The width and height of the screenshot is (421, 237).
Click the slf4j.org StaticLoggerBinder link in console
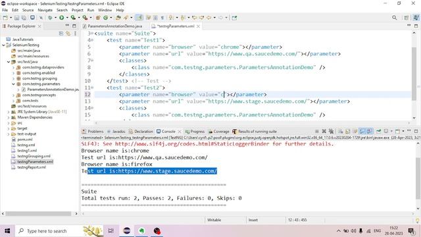192,144
